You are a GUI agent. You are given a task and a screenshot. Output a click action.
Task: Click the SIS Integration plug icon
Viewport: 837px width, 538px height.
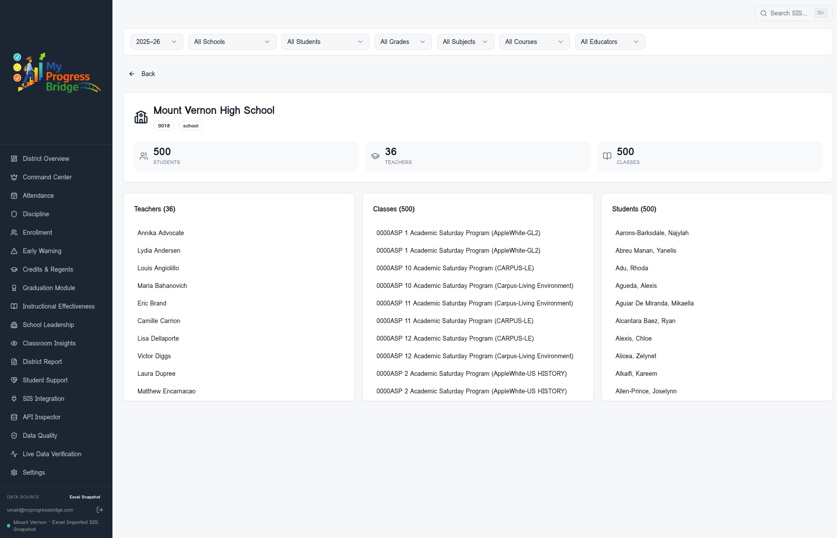coord(14,399)
